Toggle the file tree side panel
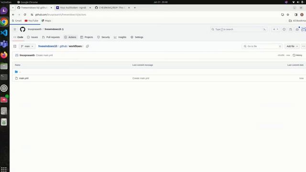This screenshot has height=172, width=306. coord(15,46)
